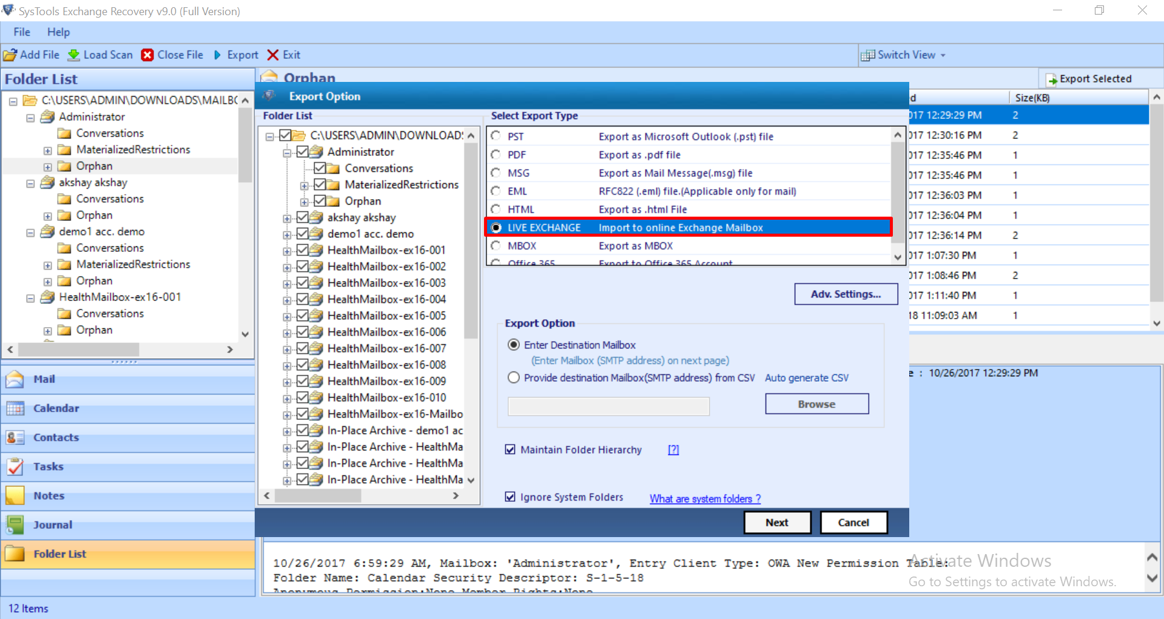The height and width of the screenshot is (619, 1164).
Task: Click the Exit X icon in toolbar
Action: 273,55
